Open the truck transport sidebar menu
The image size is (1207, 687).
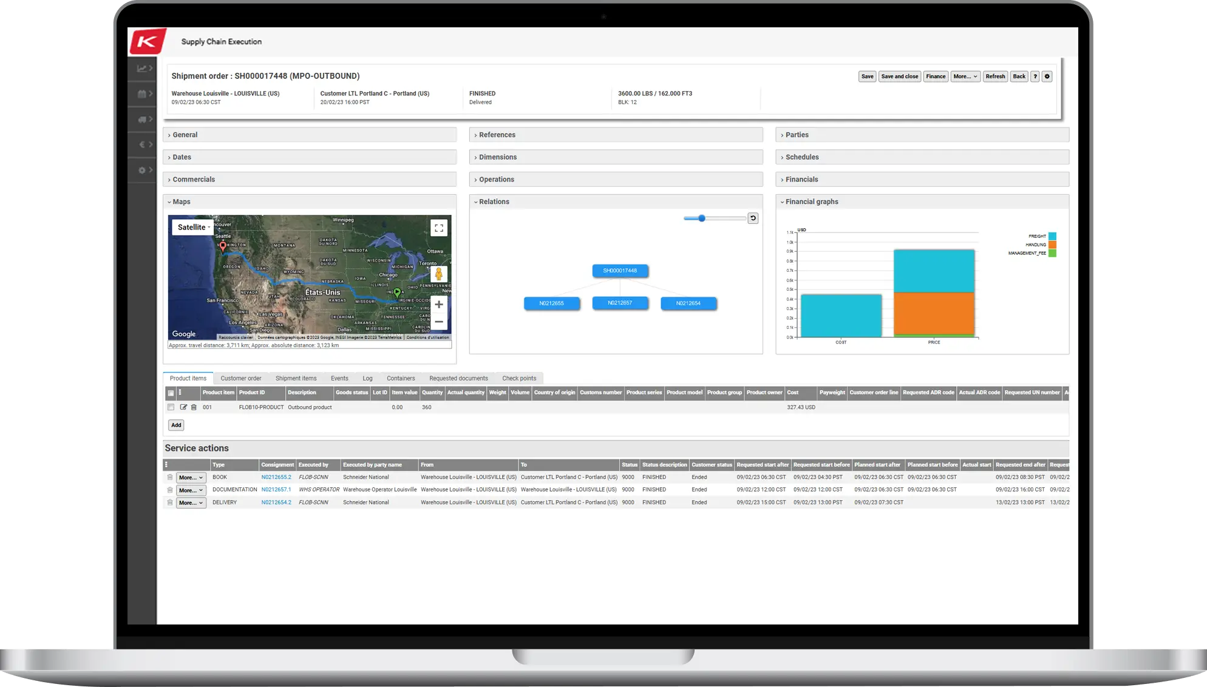coord(143,120)
